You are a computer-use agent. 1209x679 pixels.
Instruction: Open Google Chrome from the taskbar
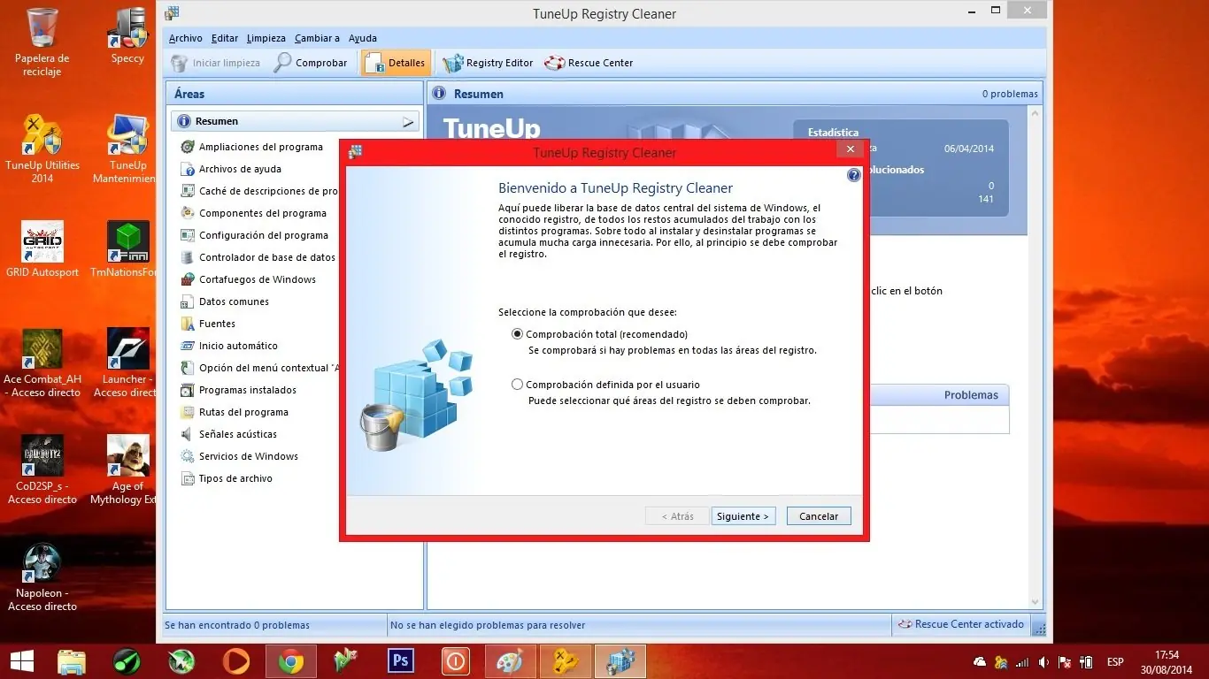click(x=290, y=661)
